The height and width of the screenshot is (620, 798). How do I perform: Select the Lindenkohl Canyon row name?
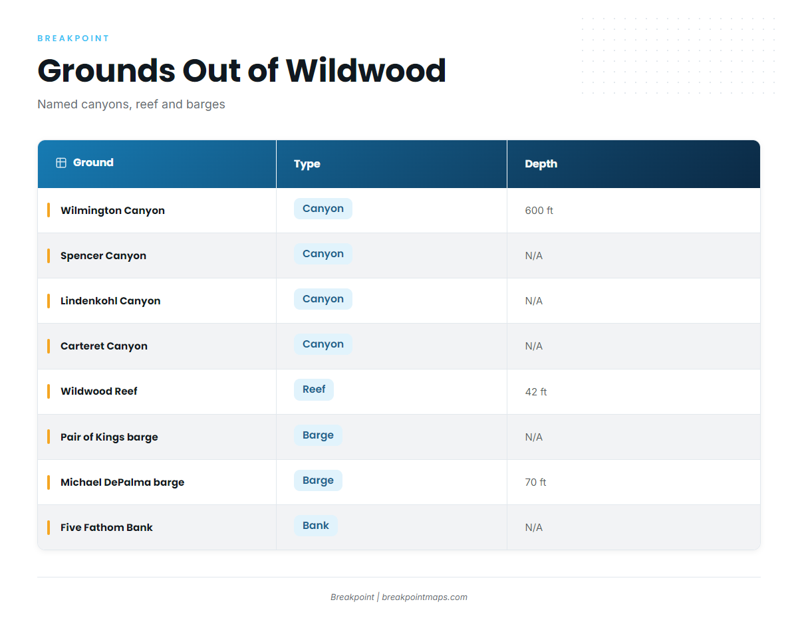(x=110, y=301)
